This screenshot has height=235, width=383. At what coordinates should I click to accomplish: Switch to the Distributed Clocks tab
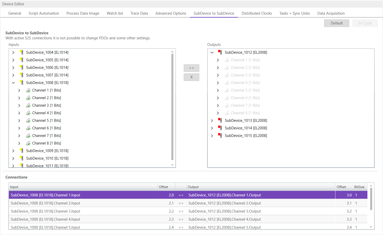(257, 13)
